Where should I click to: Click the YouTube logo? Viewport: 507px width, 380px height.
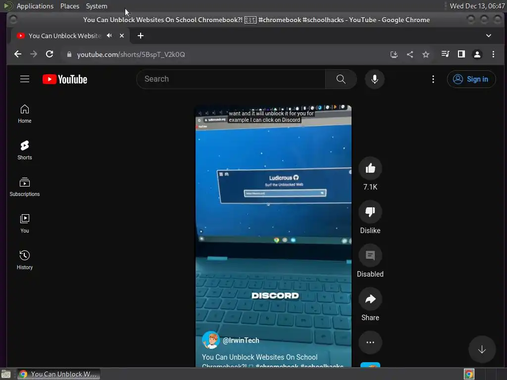click(65, 79)
